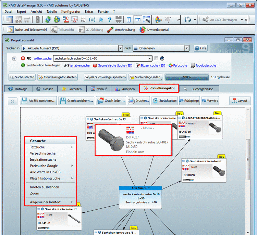This screenshot has width=257, height=235.
Task: Click the colored building blocks toolbar icon
Action: coord(159,19)
